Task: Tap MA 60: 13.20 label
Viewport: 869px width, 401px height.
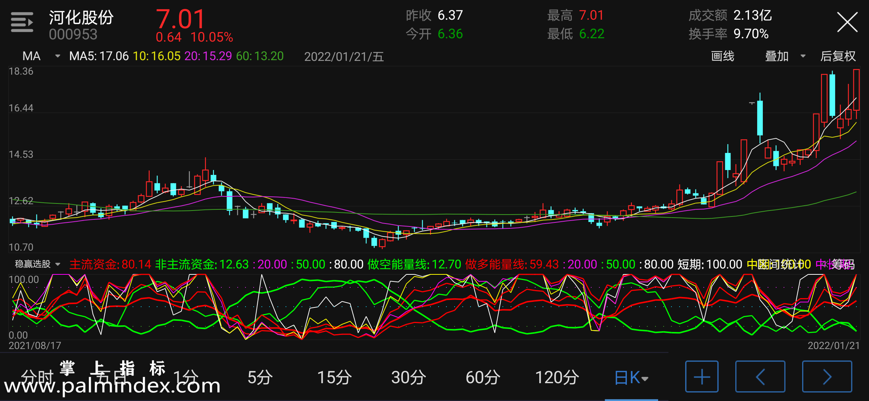Action: (260, 56)
